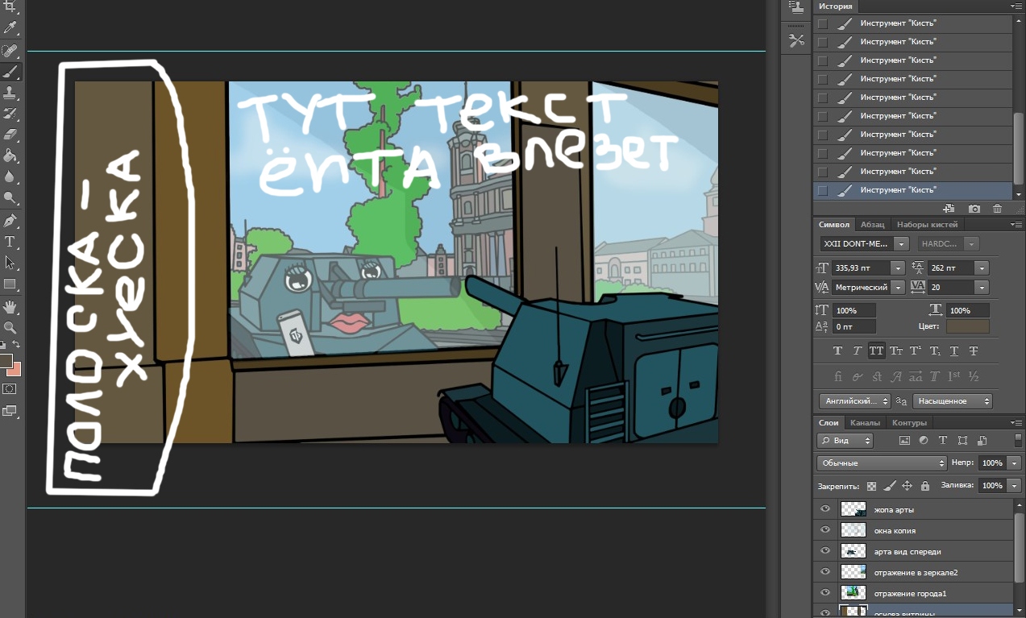Filter layers by adjustment layers
Viewport: 1026px width, 618px height.
[x=924, y=441]
